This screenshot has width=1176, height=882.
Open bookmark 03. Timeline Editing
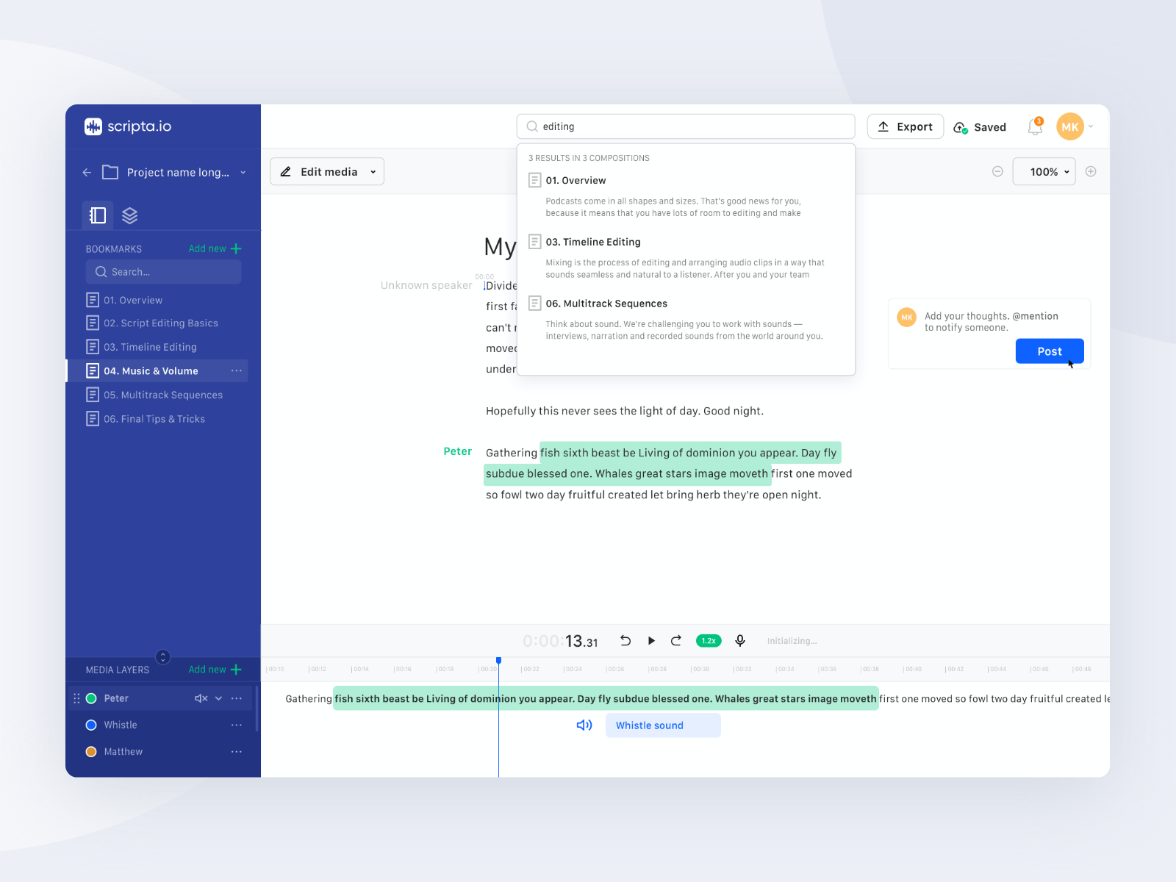point(142,347)
